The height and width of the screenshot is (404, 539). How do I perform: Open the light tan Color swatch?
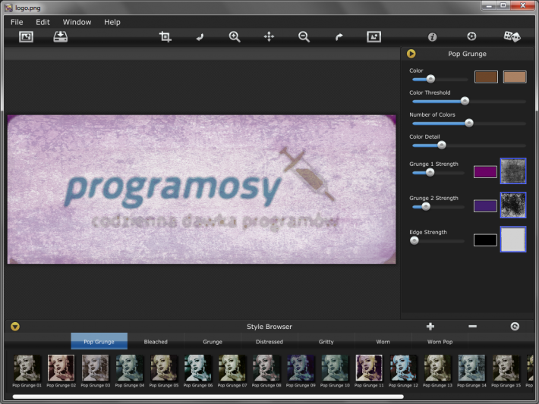point(515,77)
